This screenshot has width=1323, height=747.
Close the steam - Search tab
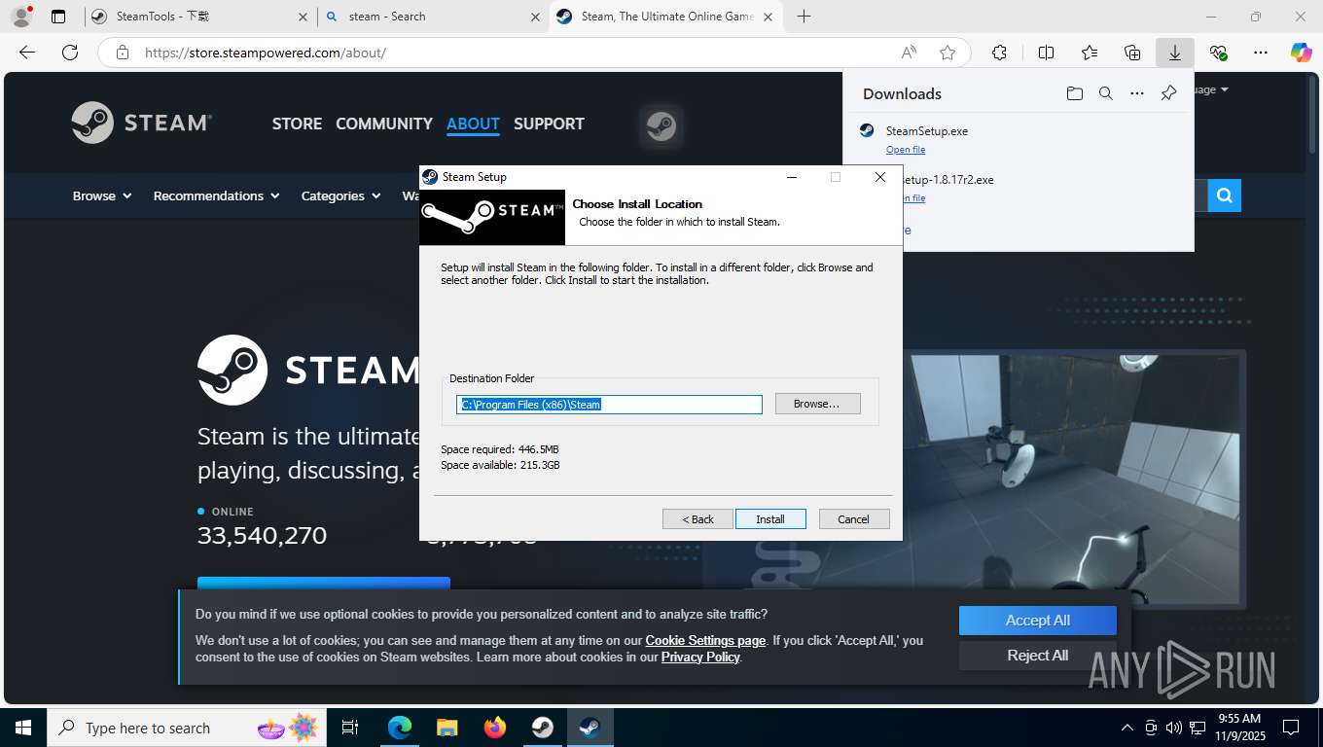pos(535,17)
